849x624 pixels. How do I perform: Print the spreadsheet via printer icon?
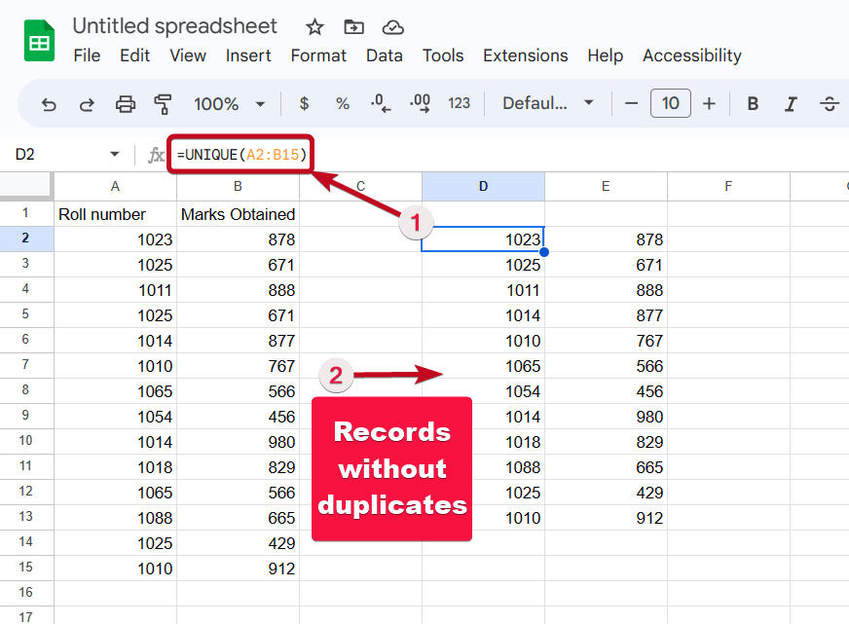(x=125, y=104)
